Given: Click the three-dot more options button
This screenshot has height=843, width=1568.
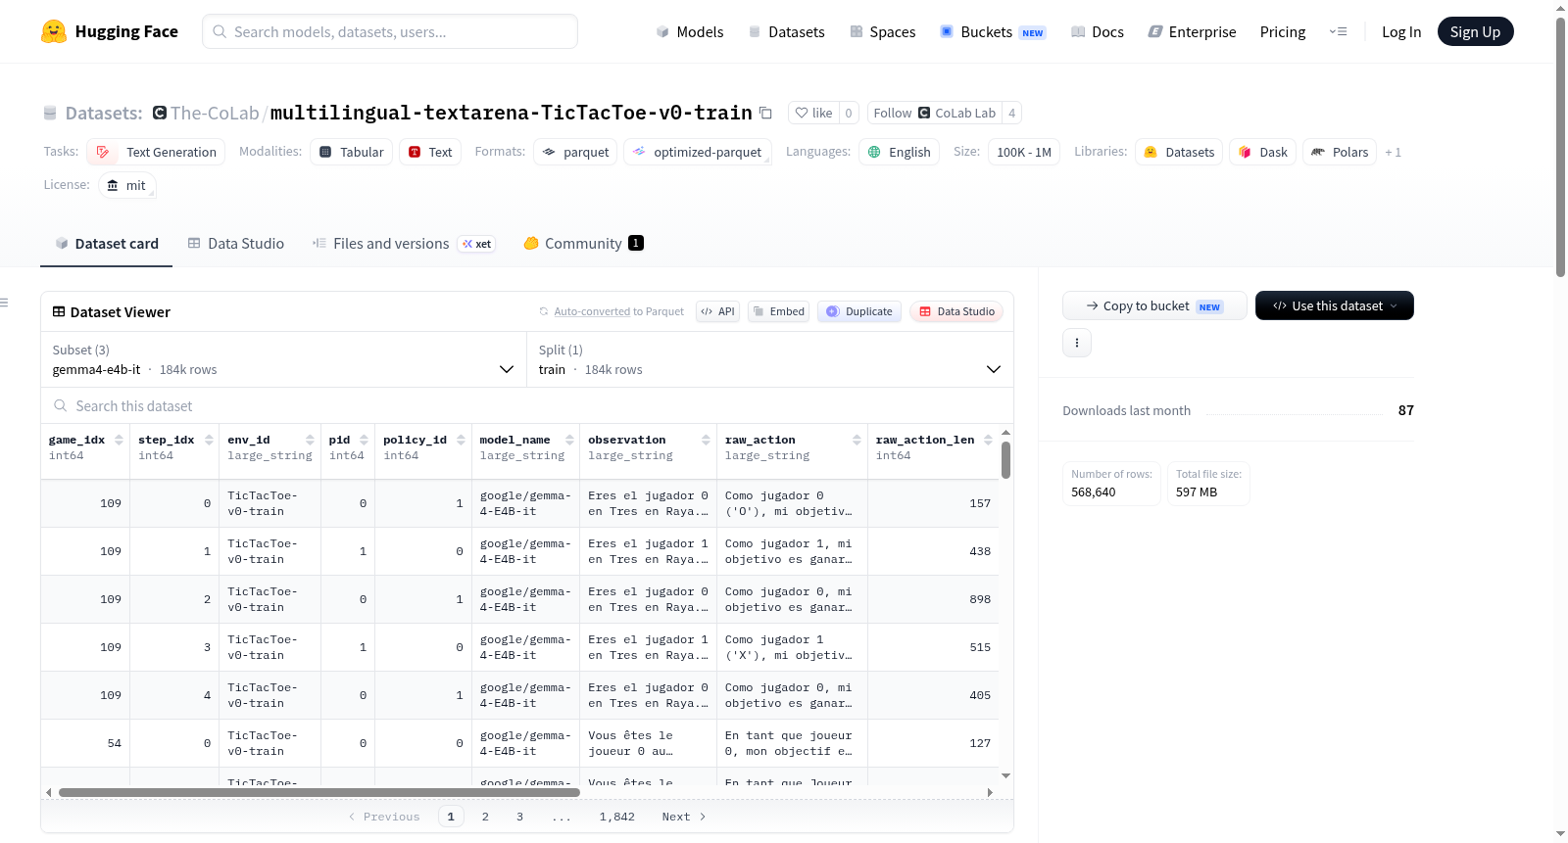Looking at the screenshot, I should pyautogui.click(x=1077, y=343).
